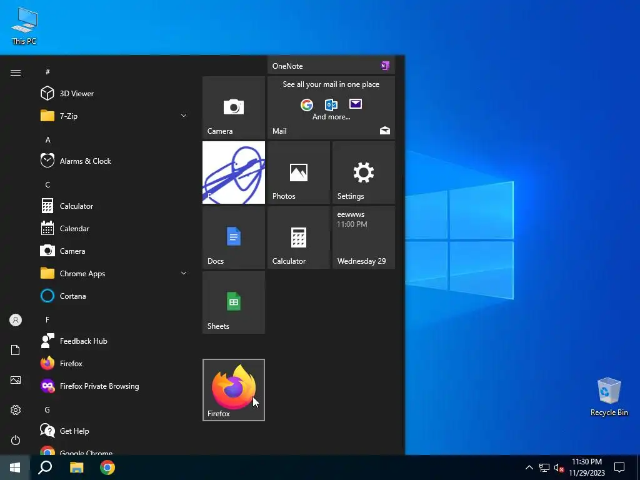Open the user account icon in Start sidebar

[16, 320]
